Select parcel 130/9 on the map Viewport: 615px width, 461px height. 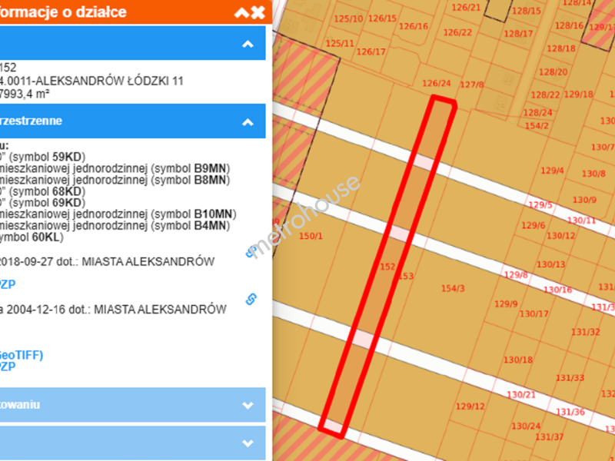(x=584, y=200)
